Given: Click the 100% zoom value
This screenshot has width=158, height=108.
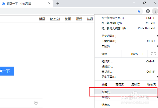Looking at the screenshot, I should coord(134,54).
